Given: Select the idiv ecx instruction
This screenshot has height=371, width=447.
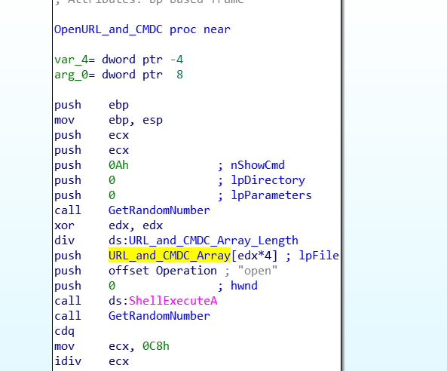Looking at the screenshot, I should [x=91, y=361].
